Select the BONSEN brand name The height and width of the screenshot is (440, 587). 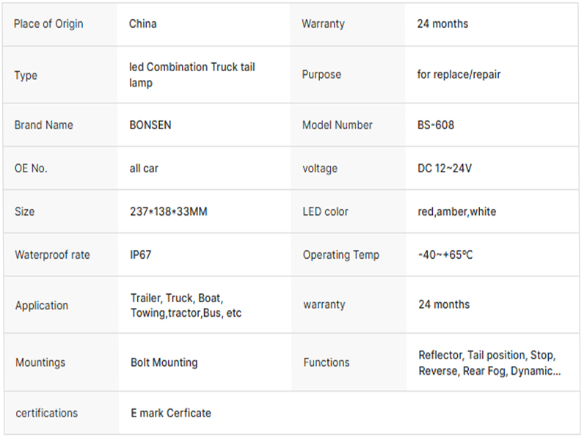[x=150, y=125]
